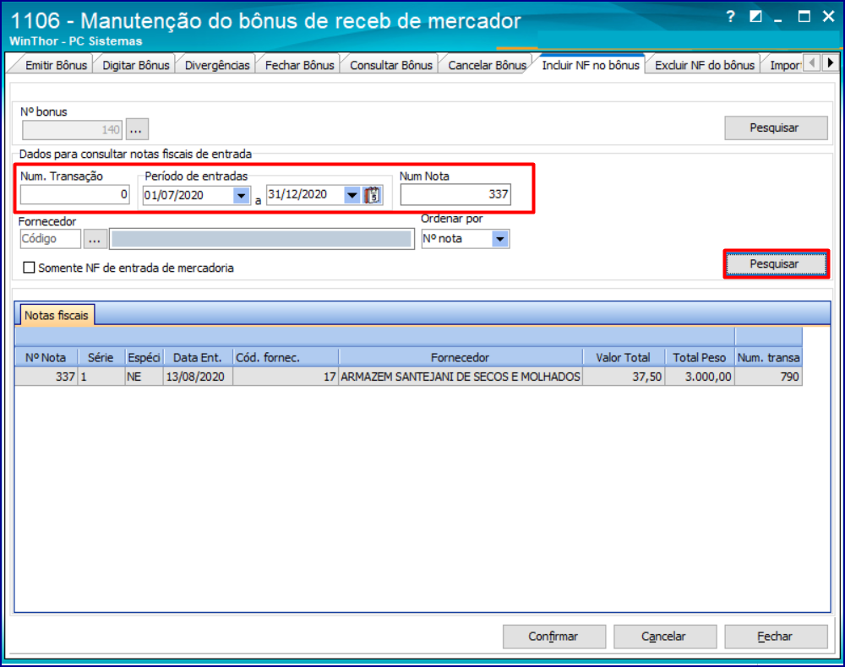Close the 1106 window
This screenshot has width=845, height=667.
pyautogui.click(x=829, y=17)
